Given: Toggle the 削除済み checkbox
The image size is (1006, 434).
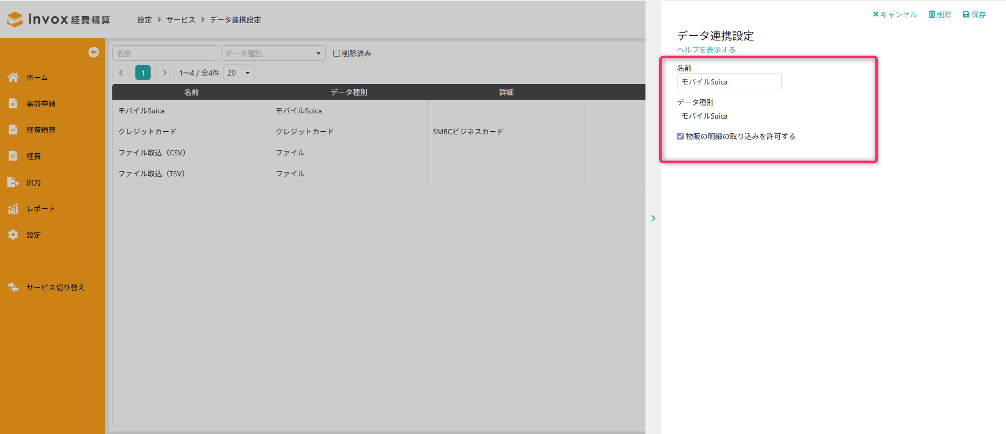Looking at the screenshot, I should 336,53.
